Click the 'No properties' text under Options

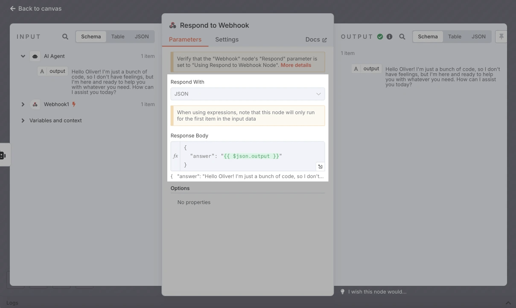194,202
